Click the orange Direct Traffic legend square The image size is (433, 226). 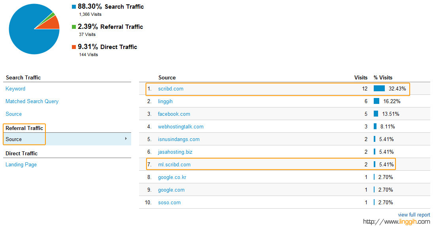click(74, 47)
